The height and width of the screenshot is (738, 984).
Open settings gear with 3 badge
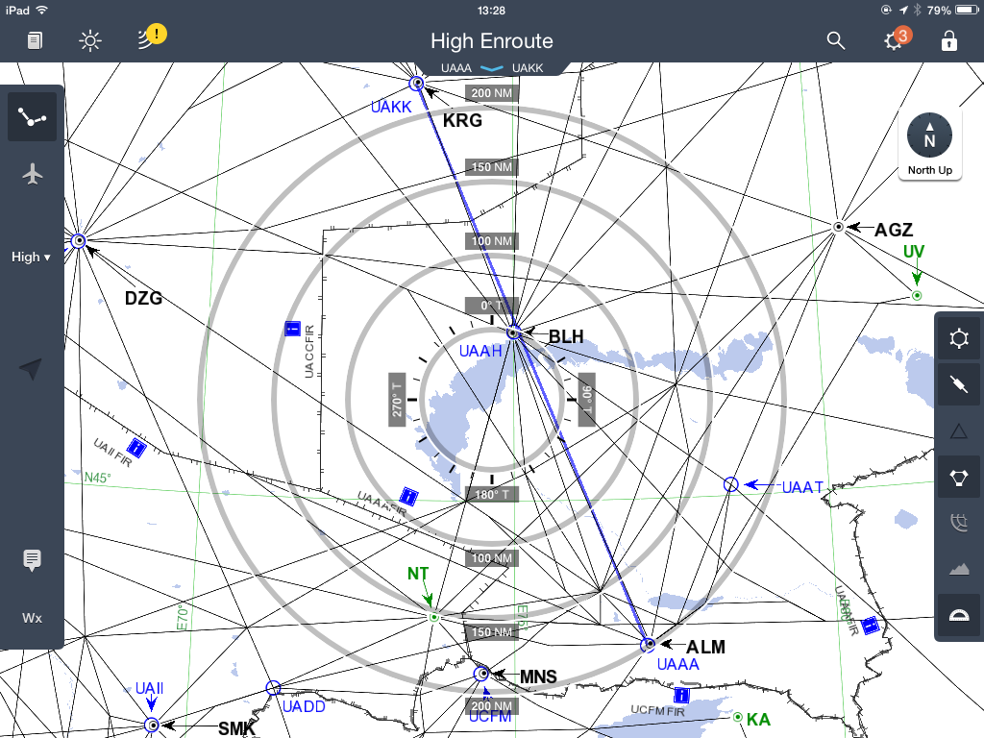click(x=897, y=39)
